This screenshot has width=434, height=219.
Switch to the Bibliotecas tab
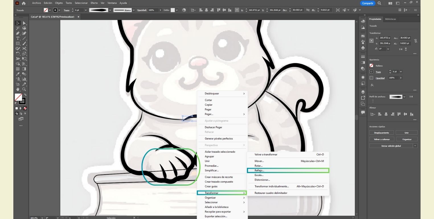tap(390, 19)
